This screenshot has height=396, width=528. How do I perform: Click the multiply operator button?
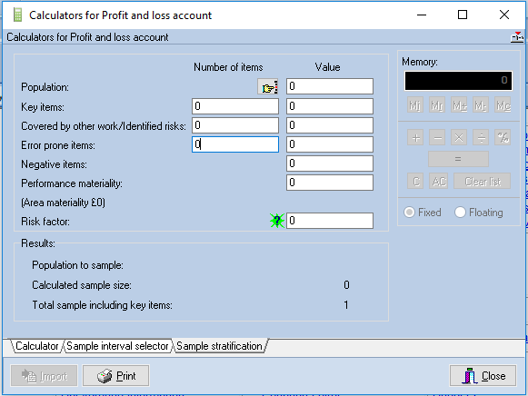[x=459, y=138]
